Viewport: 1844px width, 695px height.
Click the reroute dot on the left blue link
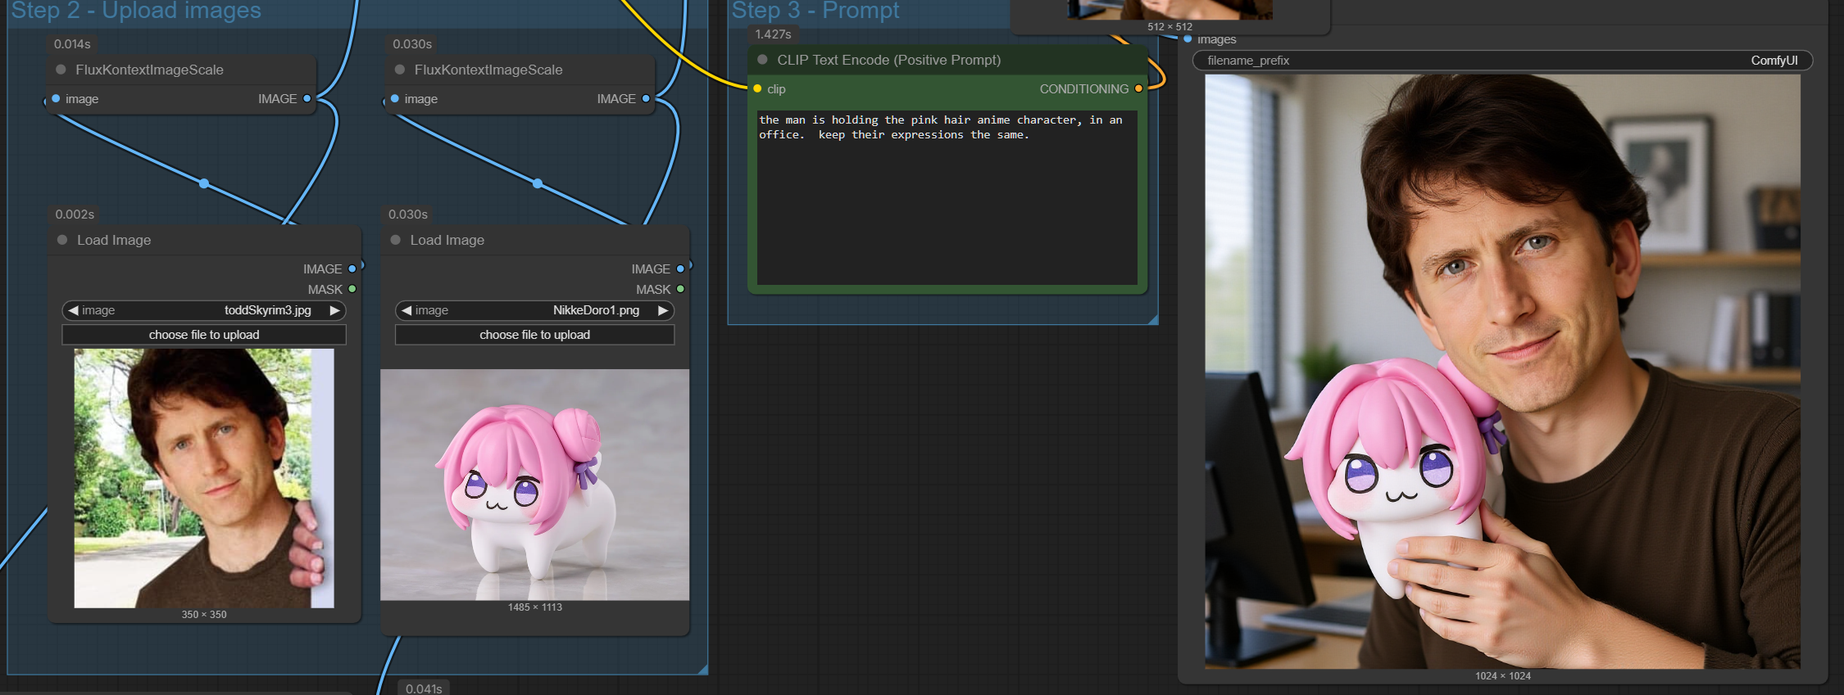coord(204,183)
